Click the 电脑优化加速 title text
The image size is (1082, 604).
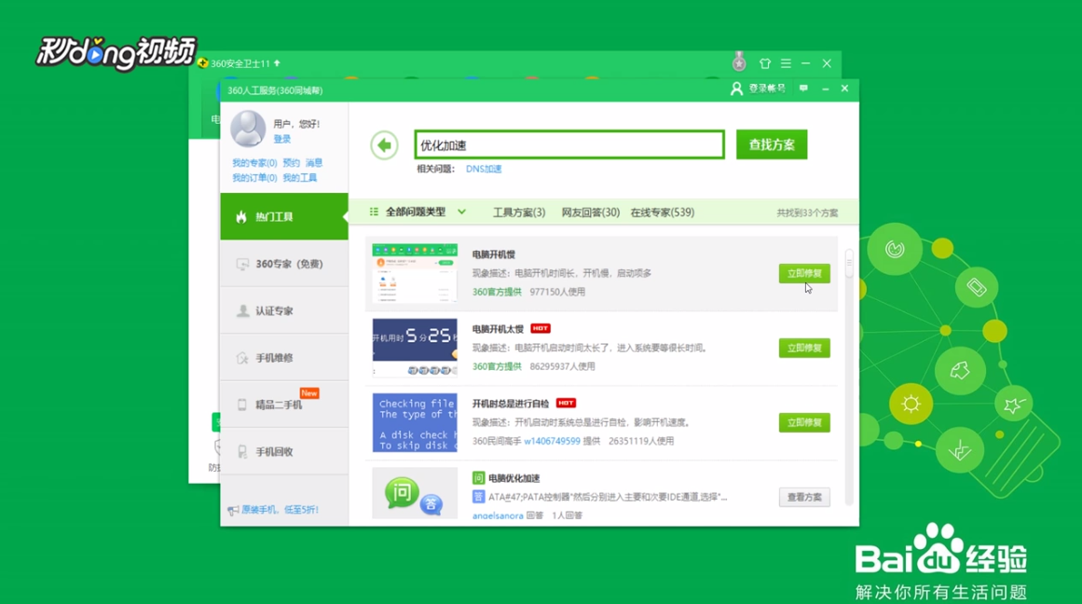tap(514, 478)
